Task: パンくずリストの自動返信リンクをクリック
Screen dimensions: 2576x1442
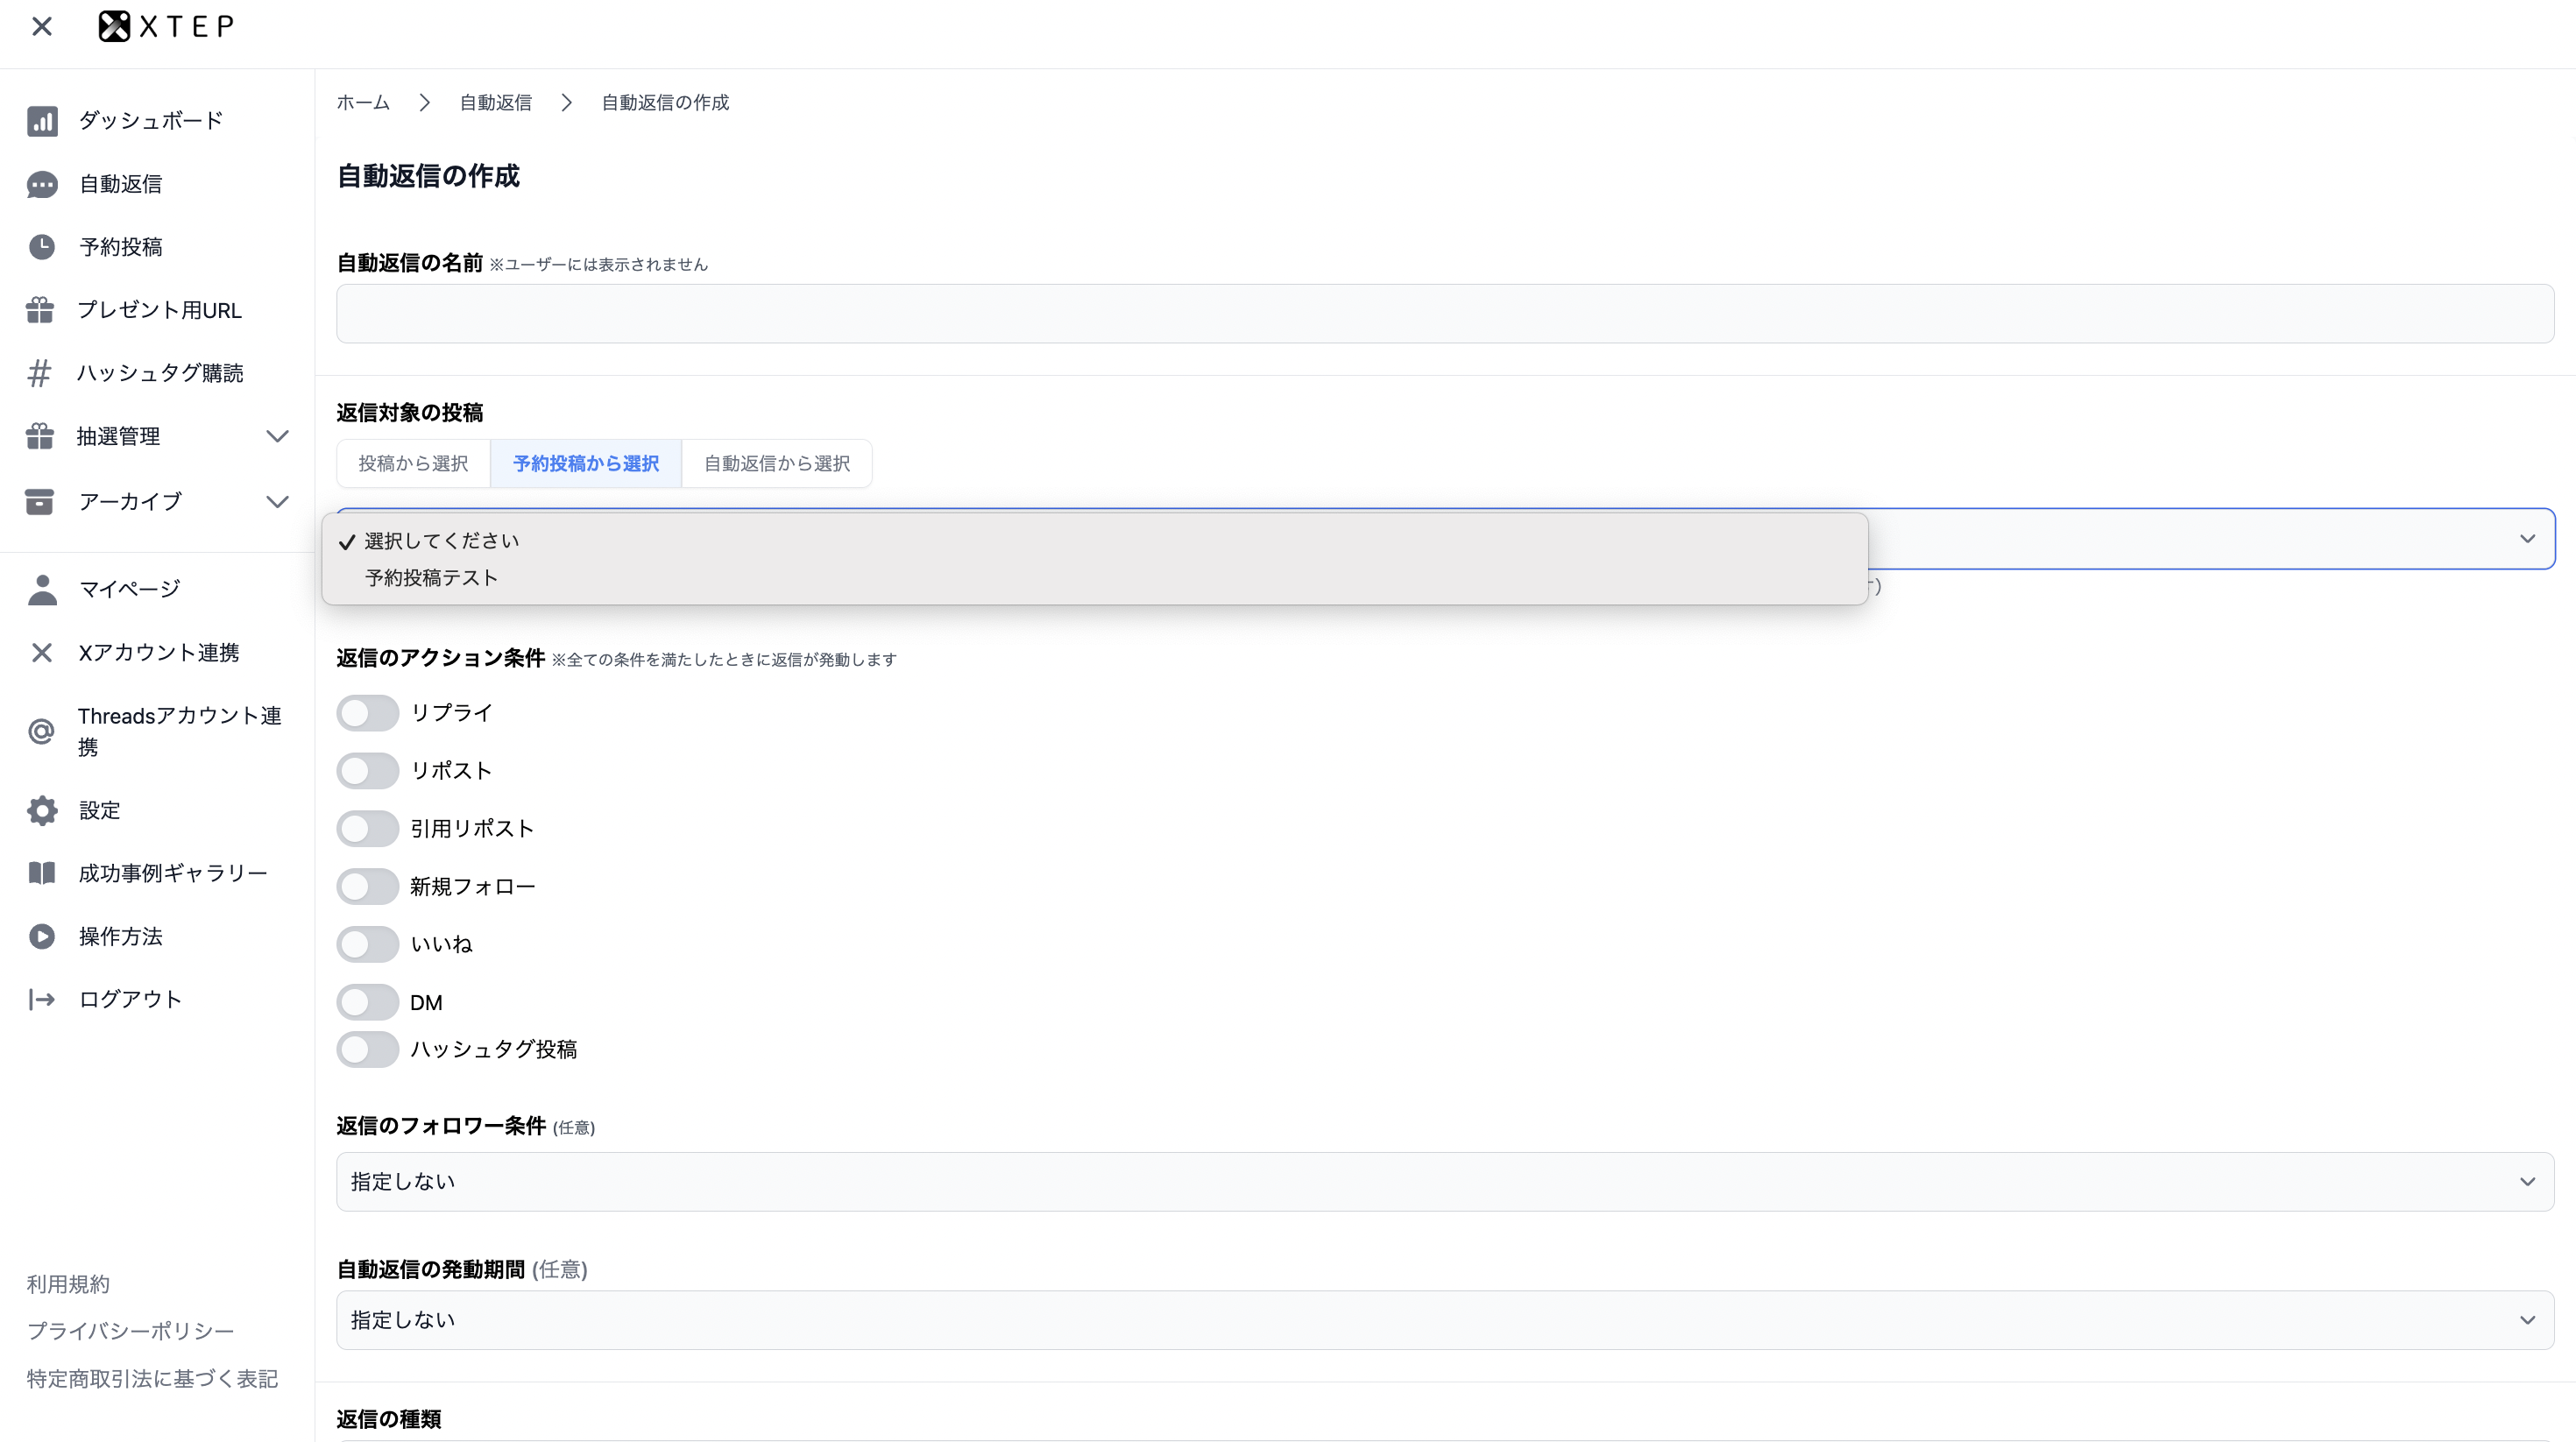Action: (495, 102)
